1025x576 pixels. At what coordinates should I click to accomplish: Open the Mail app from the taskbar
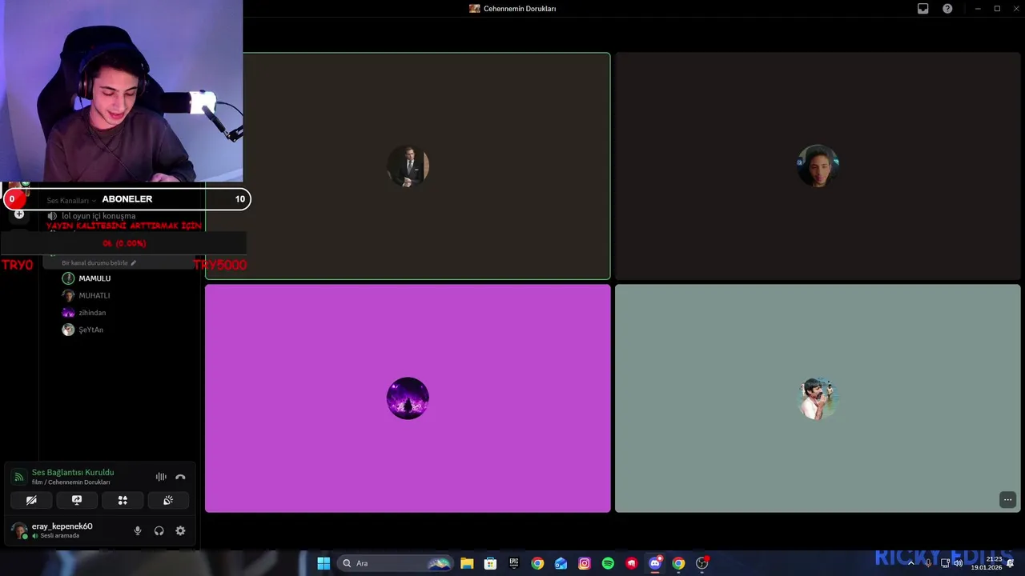tap(561, 563)
